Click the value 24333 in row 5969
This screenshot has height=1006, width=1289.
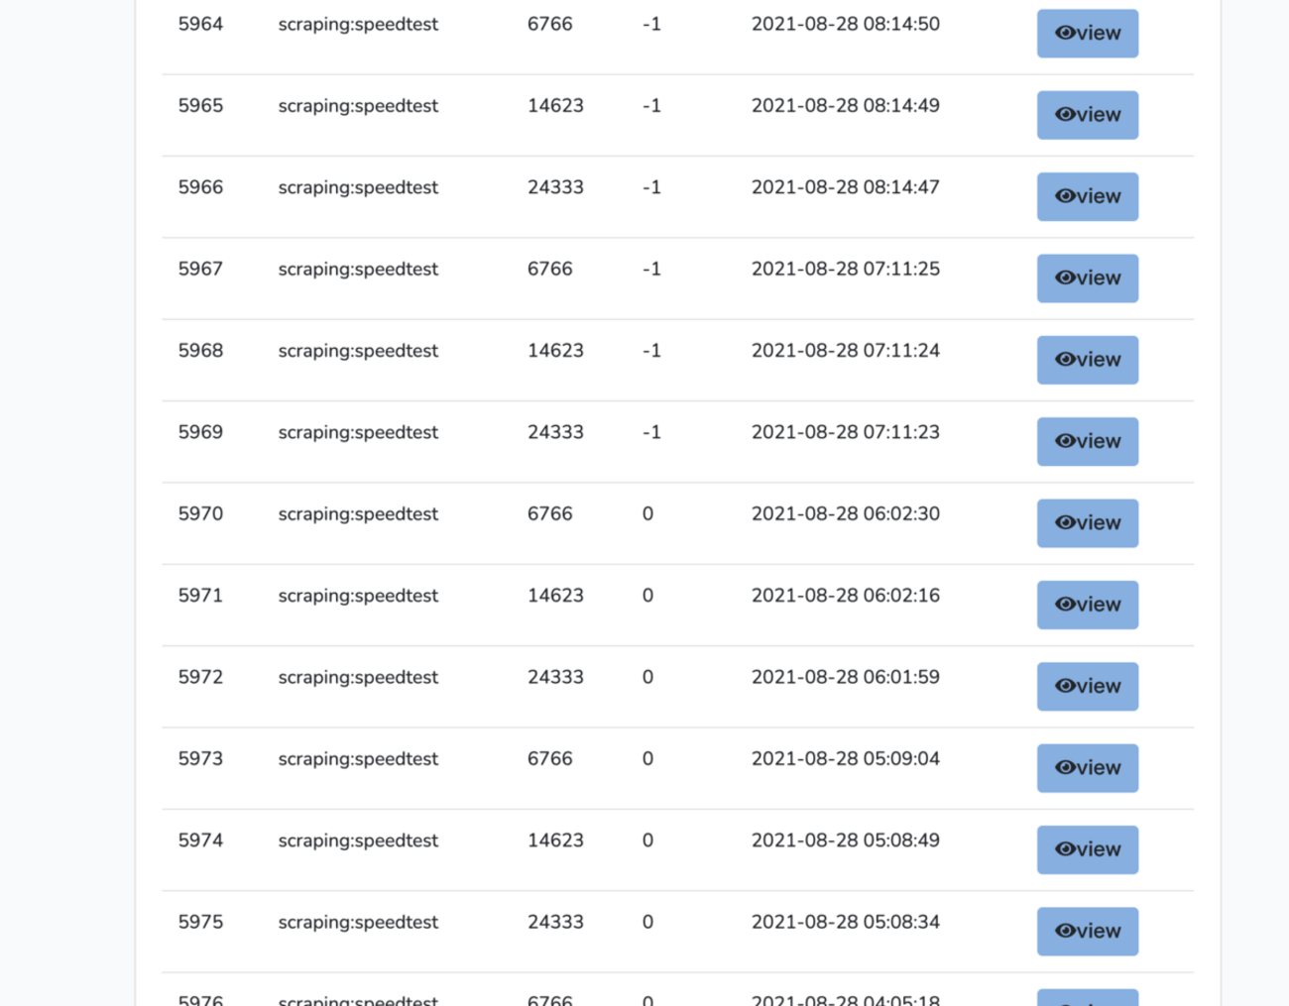(x=555, y=432)
